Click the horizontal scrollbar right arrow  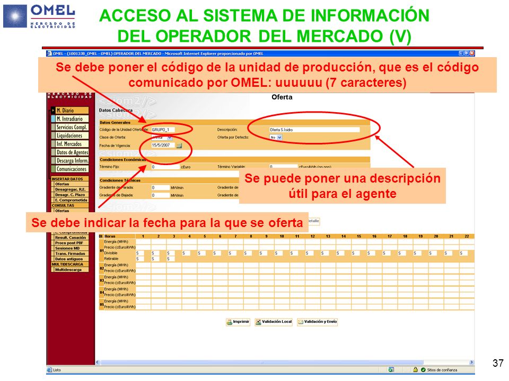pos(471,362)
